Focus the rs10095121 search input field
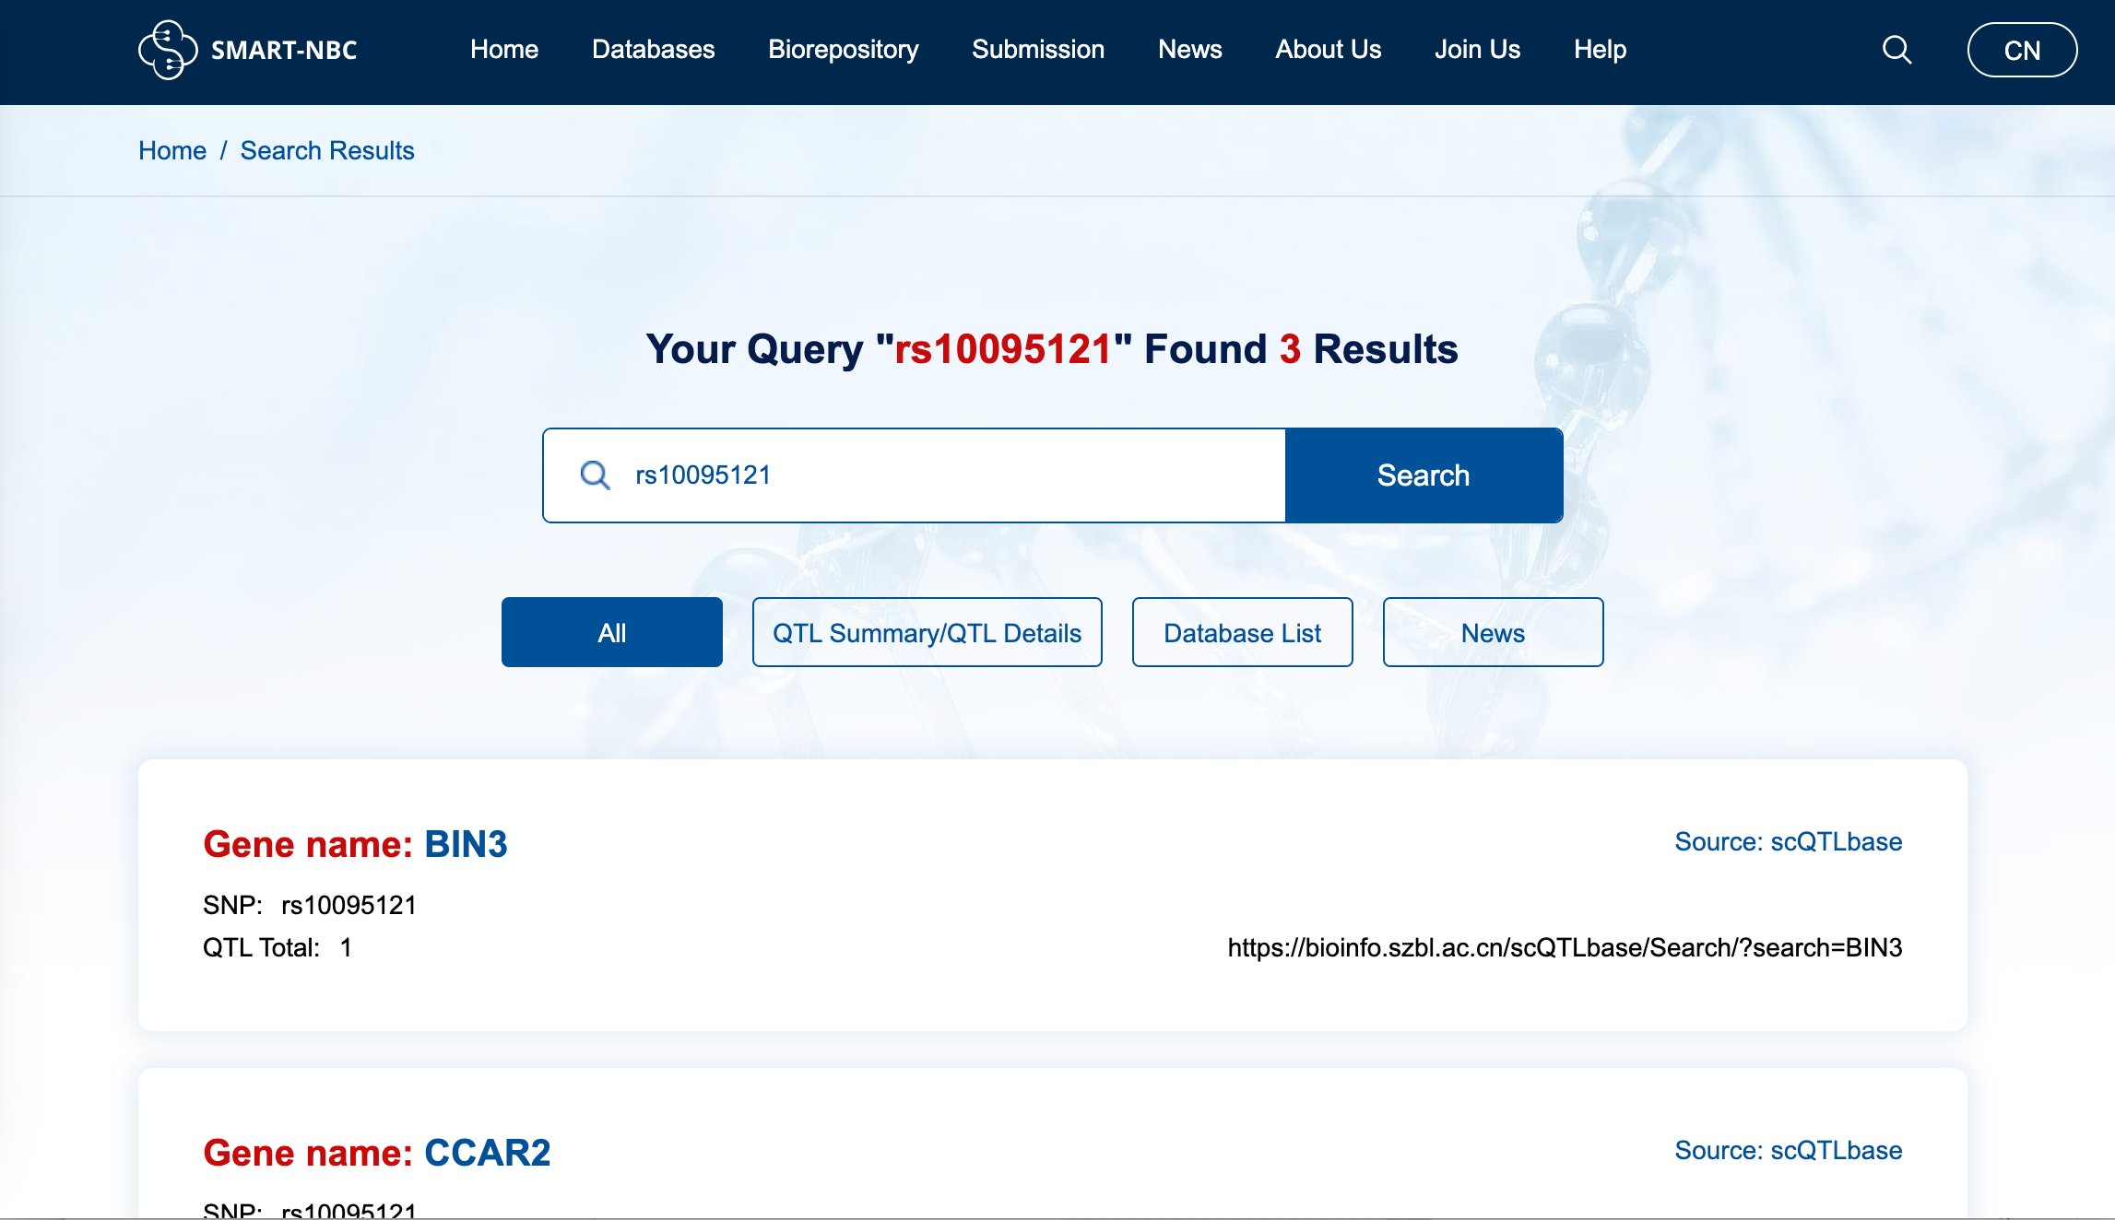Image resolution: width=2115 pixels, height=1220 pixels. pos(950,475)
